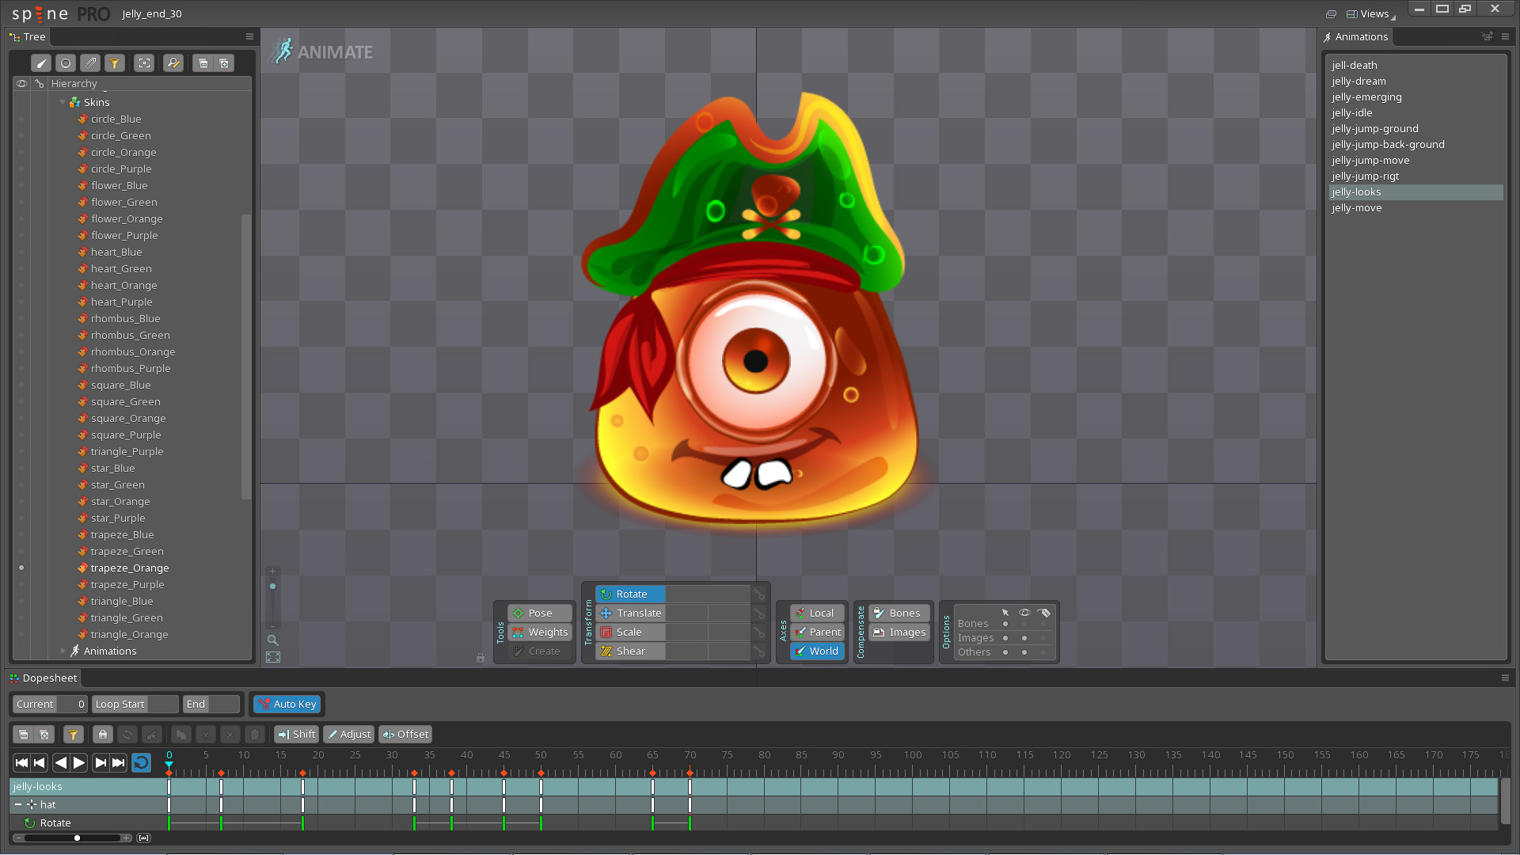Click the Offset button in the Dopesheet
This screenshot has width=1520, height=855.
[405, 734]
